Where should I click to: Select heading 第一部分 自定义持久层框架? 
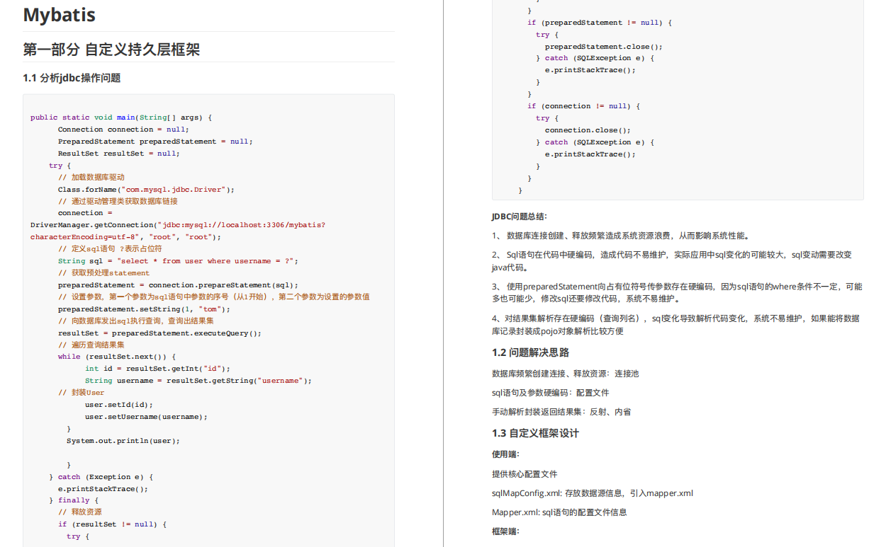[111, 50]
